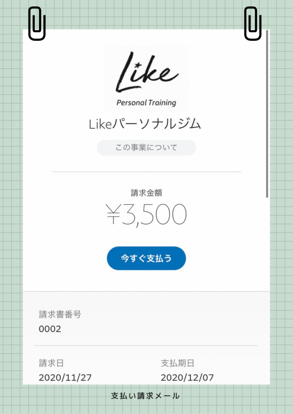This screenshot has height=414, width=293.
Task: Click the Personal Training text in logo
Action: pos(146,102)
